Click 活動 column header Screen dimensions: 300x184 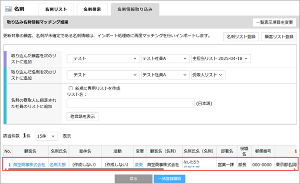coord(117,151)
